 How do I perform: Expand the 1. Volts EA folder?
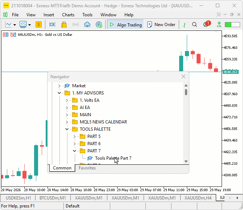click(x=67, y=100)
